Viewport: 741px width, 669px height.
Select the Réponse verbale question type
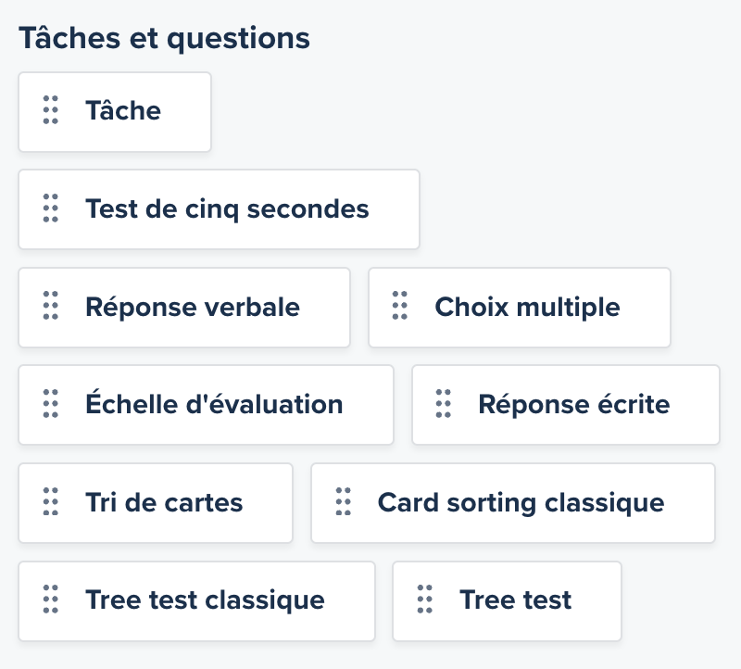[185, 307]
